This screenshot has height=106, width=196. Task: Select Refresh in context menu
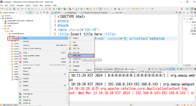click(x=43, y=86)
